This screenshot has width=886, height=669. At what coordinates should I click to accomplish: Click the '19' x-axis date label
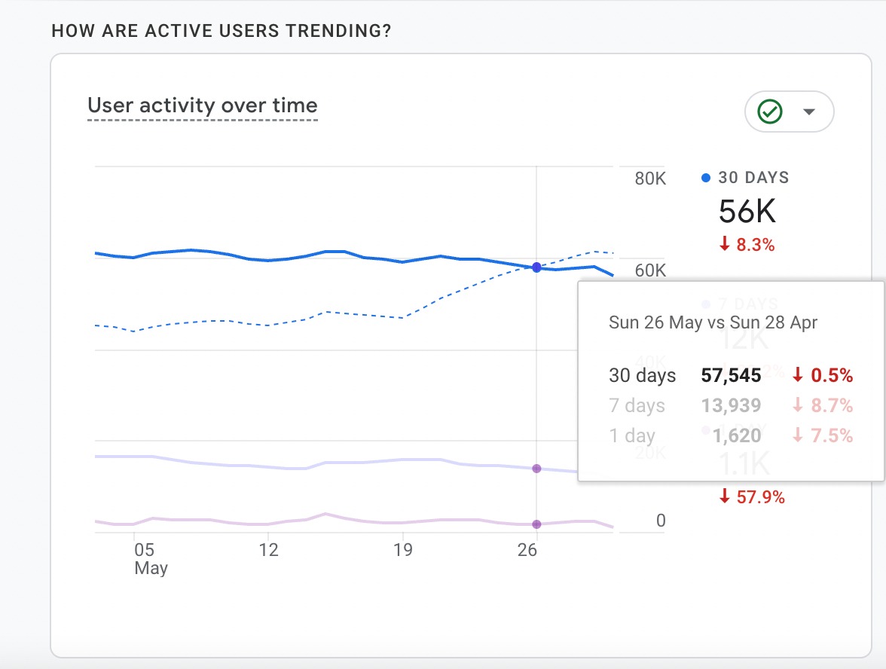(403, 550)
